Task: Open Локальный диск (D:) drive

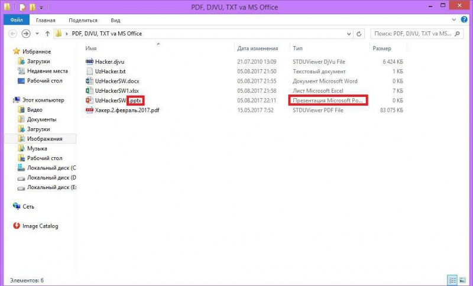Action: (51, 177)
